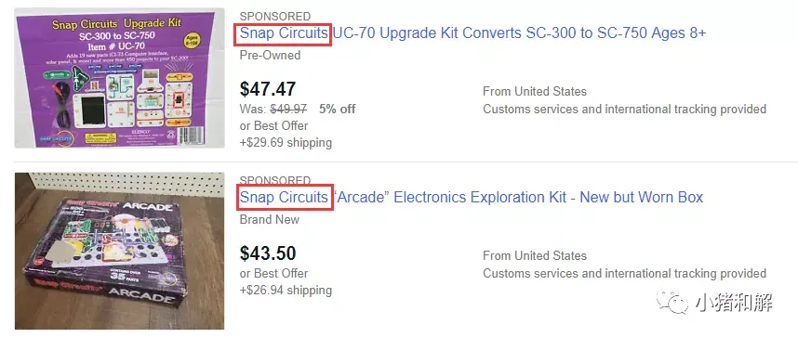798x337 pixels.
Task: Click the customs services note on the Arcade listing
Action: pyautogui.click(x=624, y=274)
